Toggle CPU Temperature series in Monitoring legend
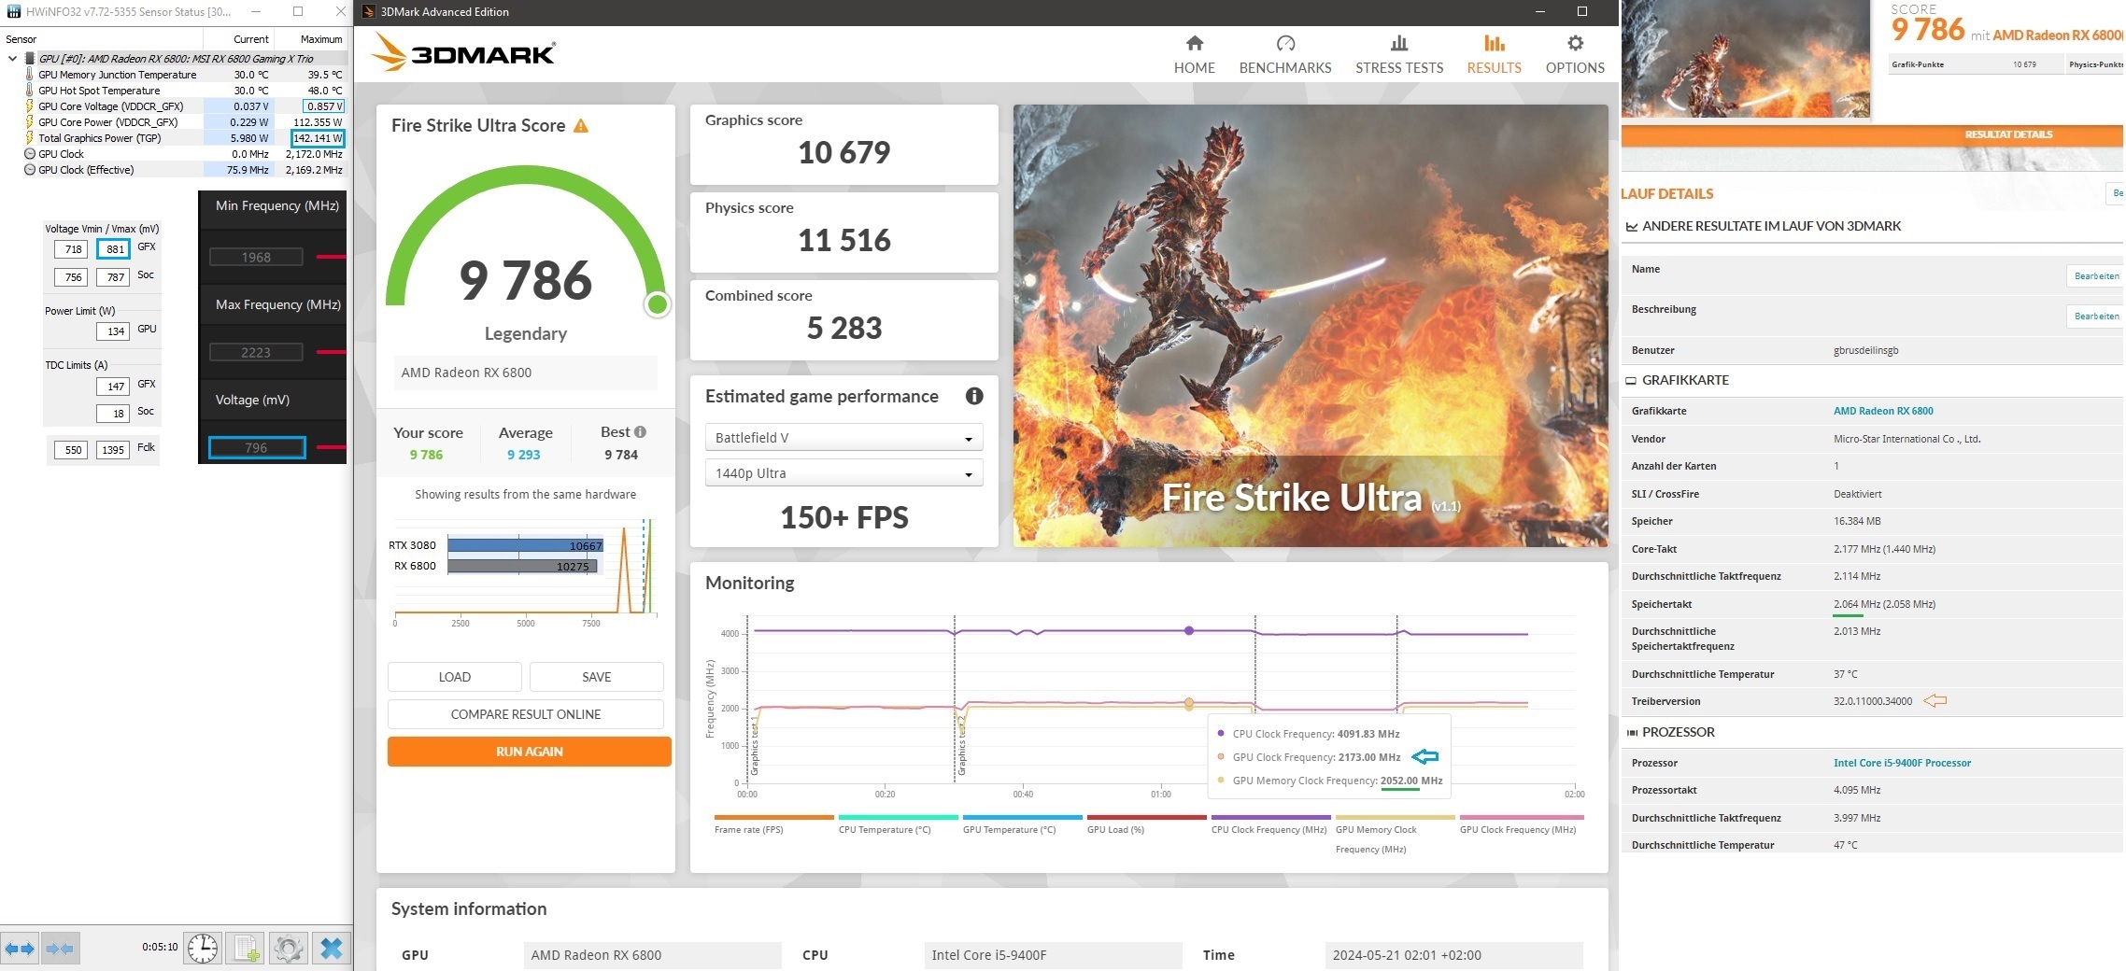Image resolution: width=2126 pixels, height=971 pixels. point(898,825)
